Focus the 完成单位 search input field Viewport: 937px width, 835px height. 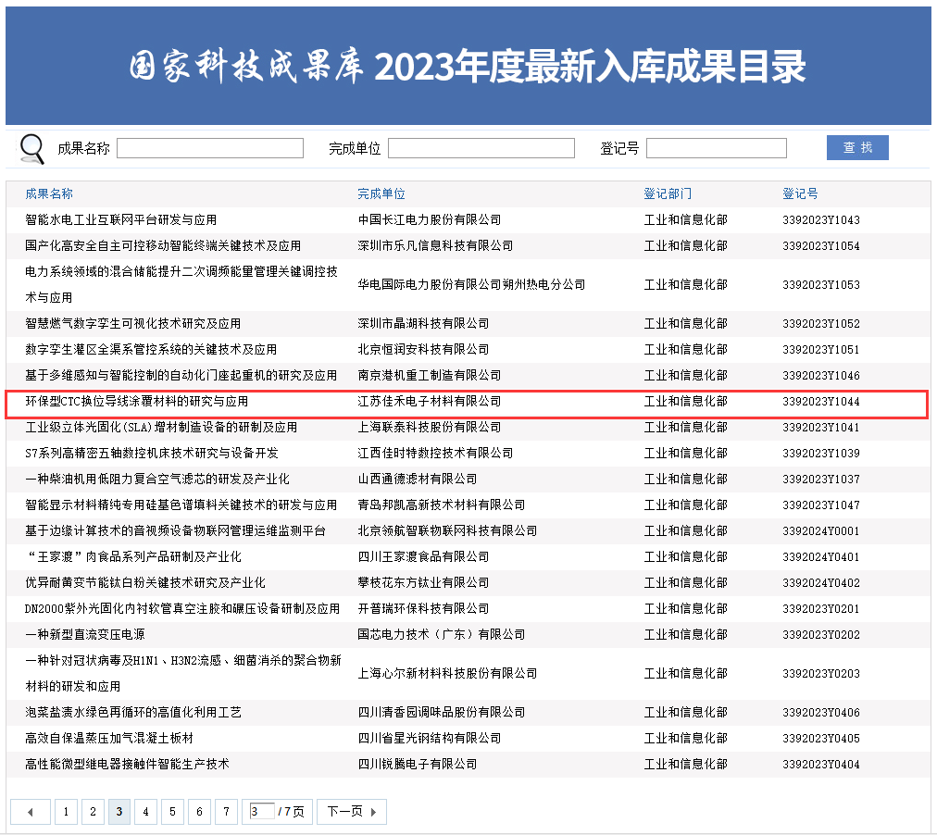point(481,148)
